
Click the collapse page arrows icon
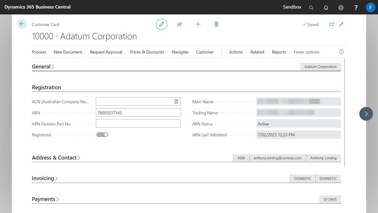point(341,24)
